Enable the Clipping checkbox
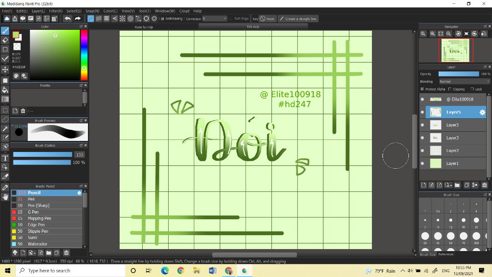 click(450, 89)
